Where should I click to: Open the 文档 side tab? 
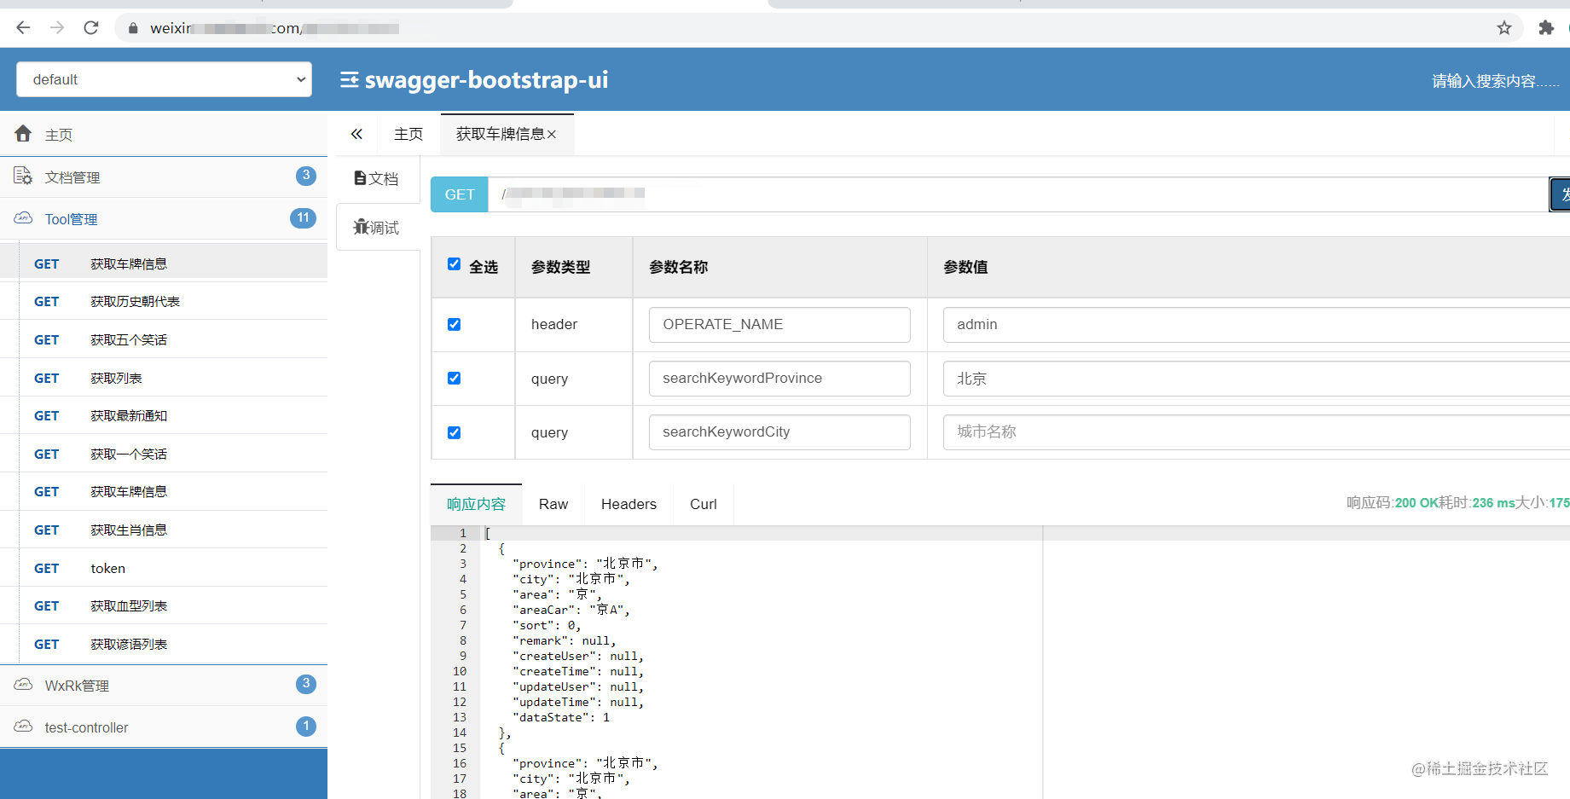tap(376, 178)
